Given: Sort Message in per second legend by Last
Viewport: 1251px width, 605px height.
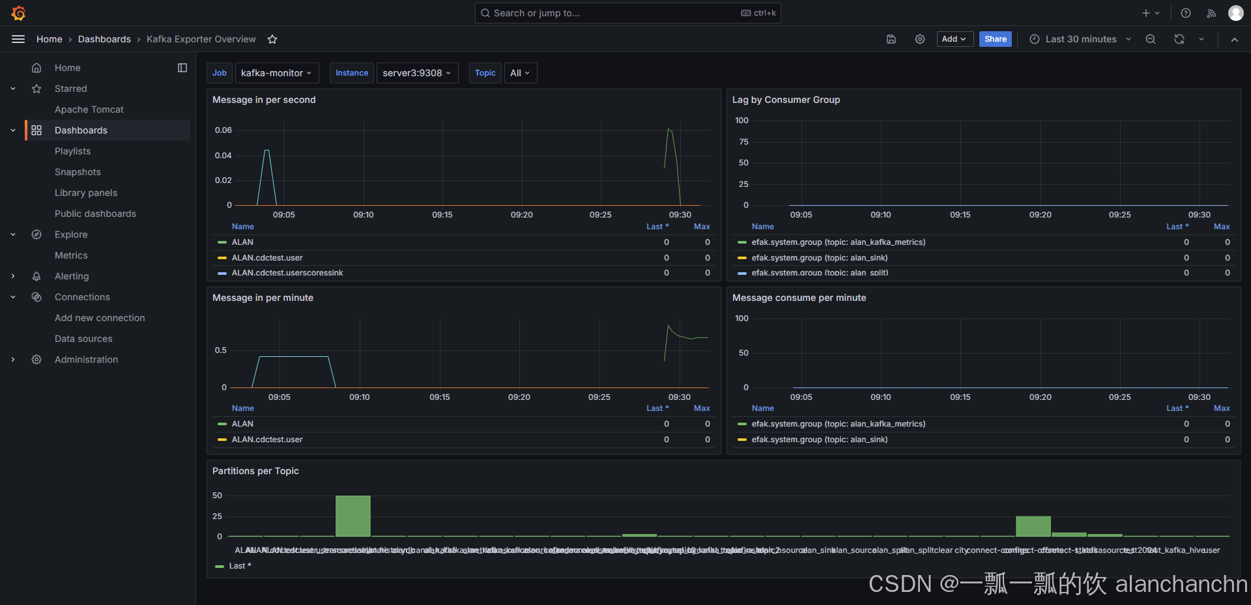Looking at the screenshot, I should [x=657, y=227].
